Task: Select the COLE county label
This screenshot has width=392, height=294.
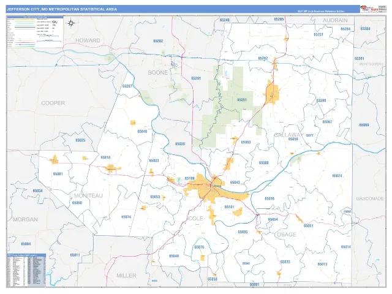Action: (x=195, y=219)
